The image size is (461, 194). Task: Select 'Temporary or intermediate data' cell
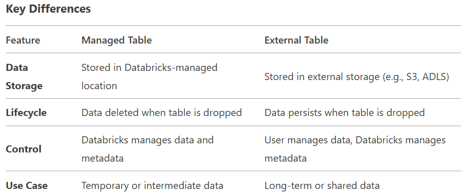(152, 185)
